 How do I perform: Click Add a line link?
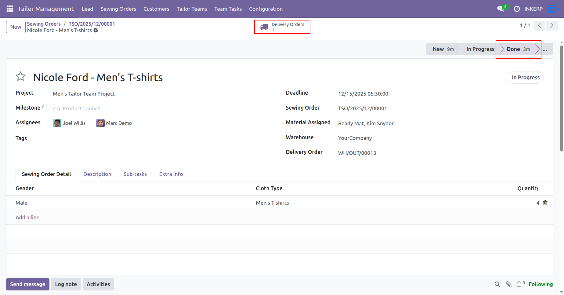(x=27, y=217)
